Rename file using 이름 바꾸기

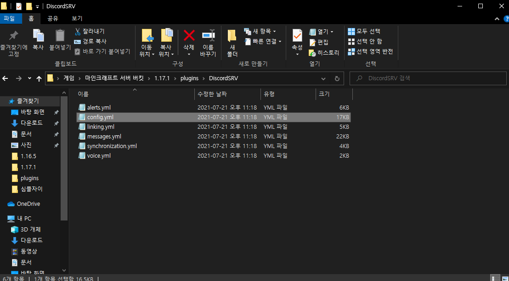[208, 43]
